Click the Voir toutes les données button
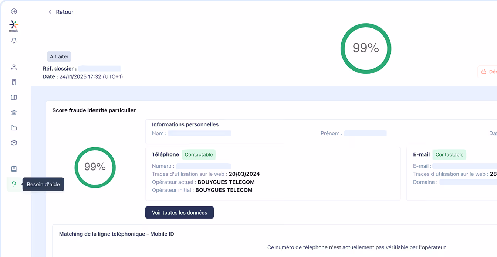 (179, 212)
